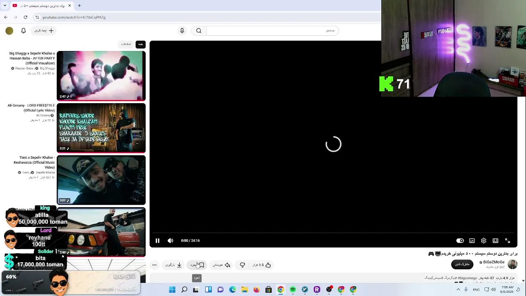The image size is (526, 296).
Task: Open the create button with plus sign
Action: [44, 30]
